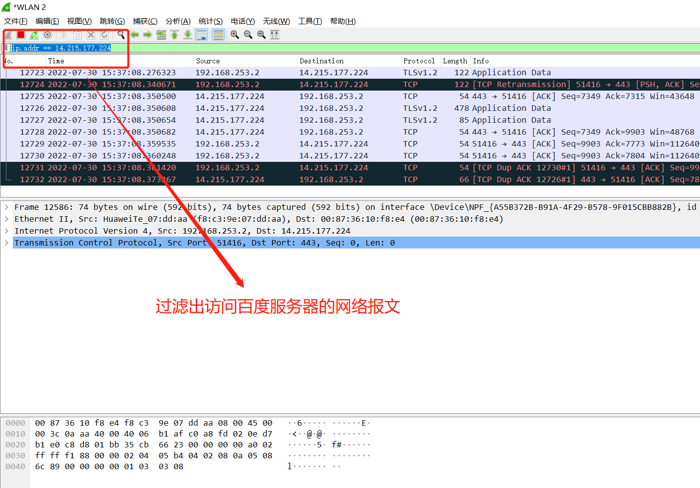Select packet 12724 TCP Retransmission row
Viewport: 700px width, 488px height.
(350, 85)
